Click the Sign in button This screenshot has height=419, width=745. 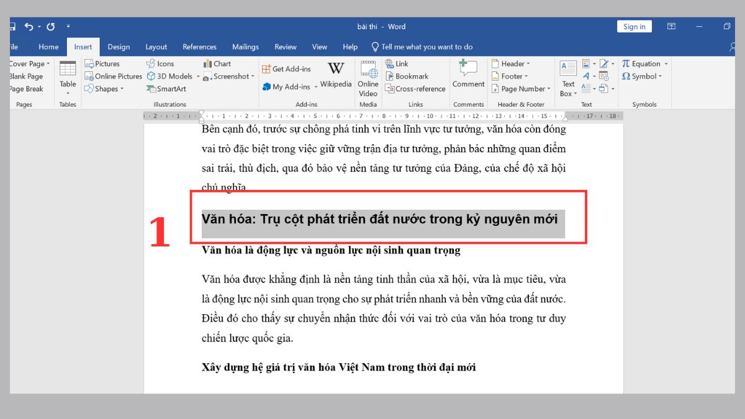[634, 27]
